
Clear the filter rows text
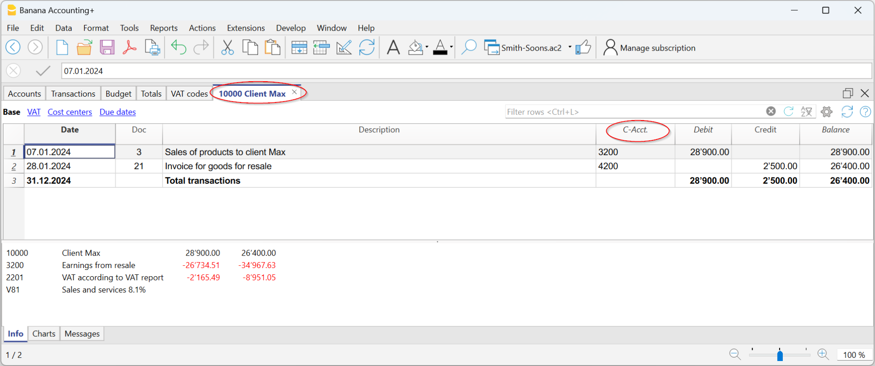coord(771,111)
